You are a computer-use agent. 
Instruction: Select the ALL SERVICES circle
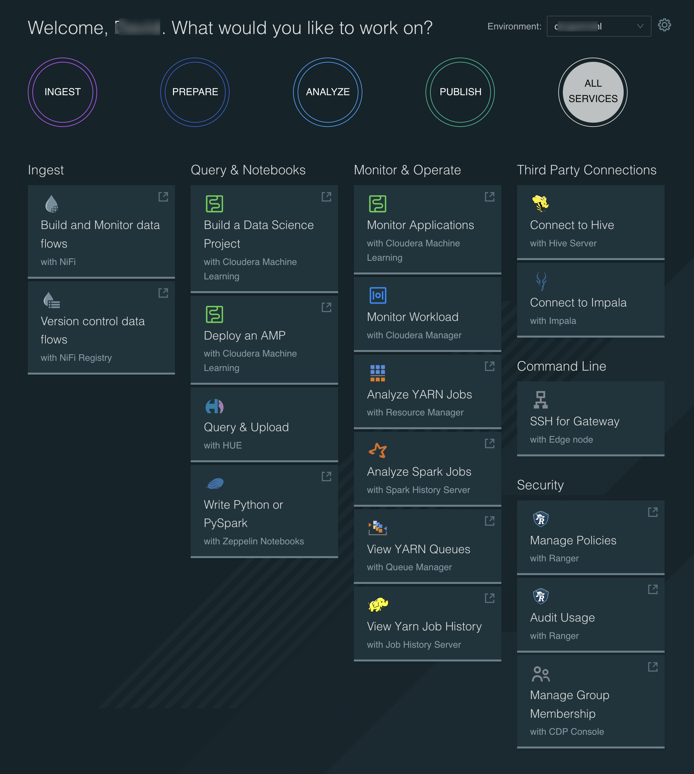593,92
